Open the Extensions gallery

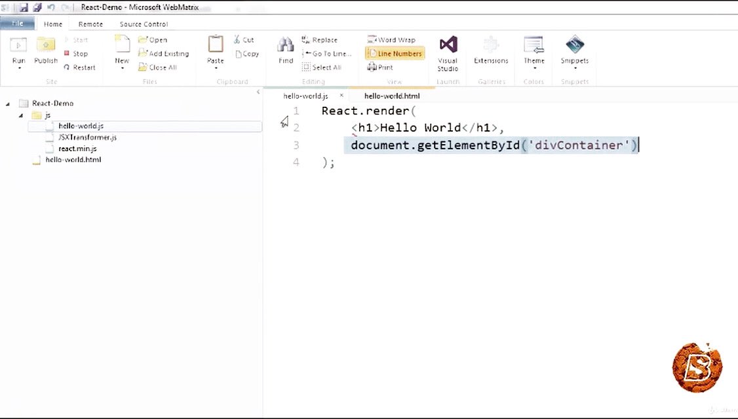click(491, 50)
